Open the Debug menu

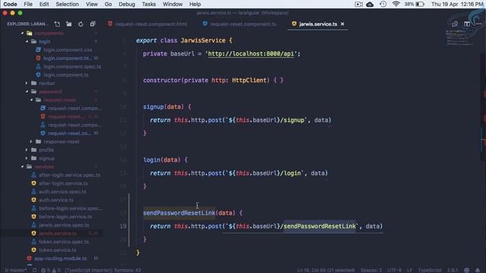[127, 4]
